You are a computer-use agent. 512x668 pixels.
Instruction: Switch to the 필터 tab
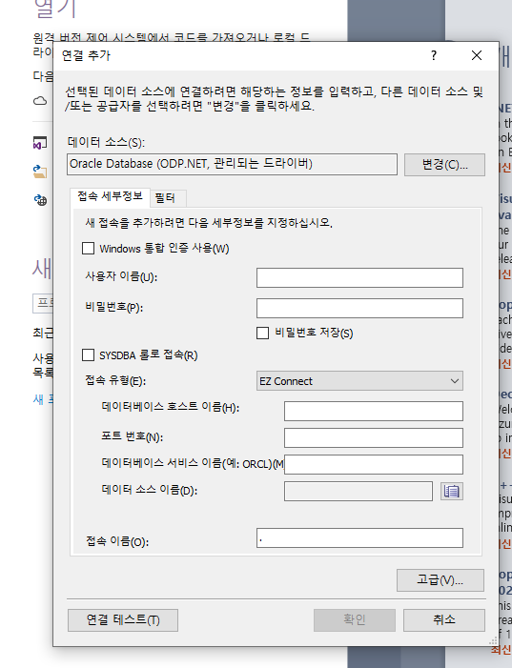[x=167, y=198]
